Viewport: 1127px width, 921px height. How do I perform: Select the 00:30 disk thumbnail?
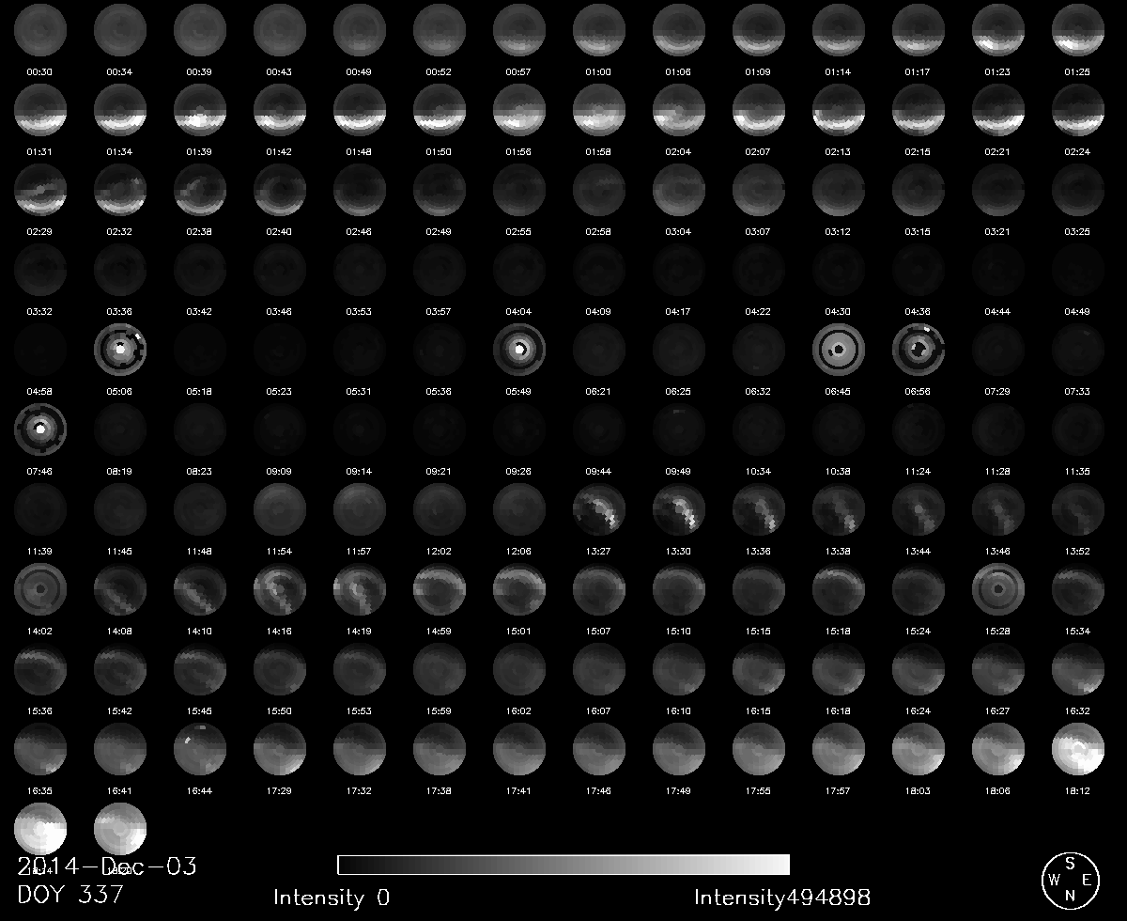(40, 31)
